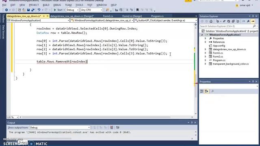Screen dimensions: 260x146
Task: Open the class navigation dropdown in editor
Action: [x=102, y=20]
